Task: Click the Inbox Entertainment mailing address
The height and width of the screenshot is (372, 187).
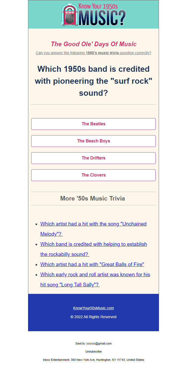Action: pyautogui.click(x=93, y=360)
